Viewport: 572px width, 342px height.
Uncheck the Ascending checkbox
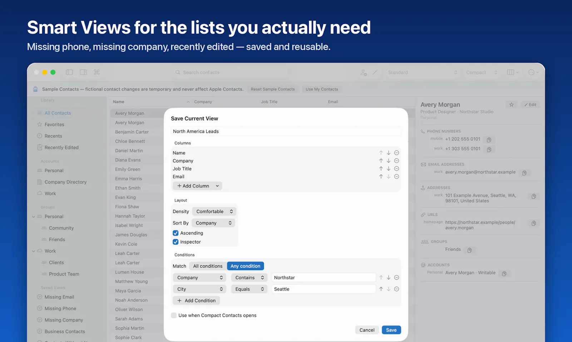[176, 233]
